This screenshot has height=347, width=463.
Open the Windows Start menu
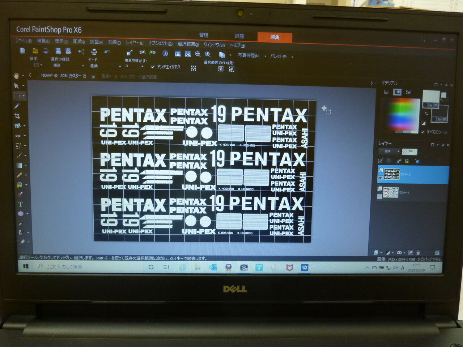[x=26, y=266]
